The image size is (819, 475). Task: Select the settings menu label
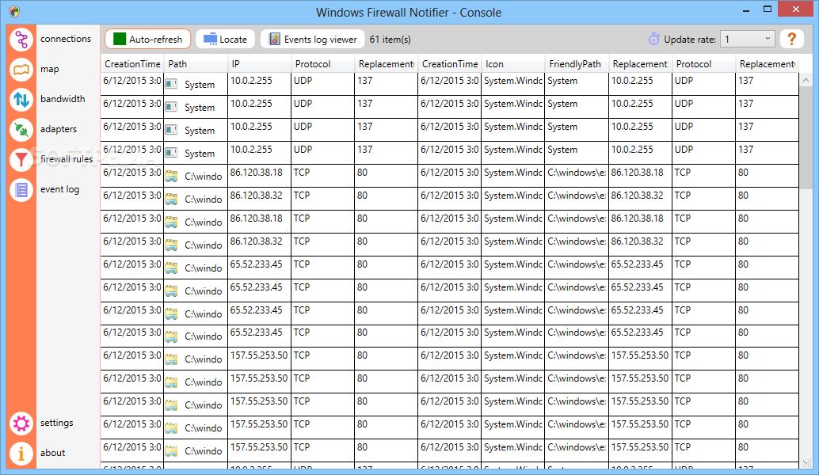click(57, 423)
